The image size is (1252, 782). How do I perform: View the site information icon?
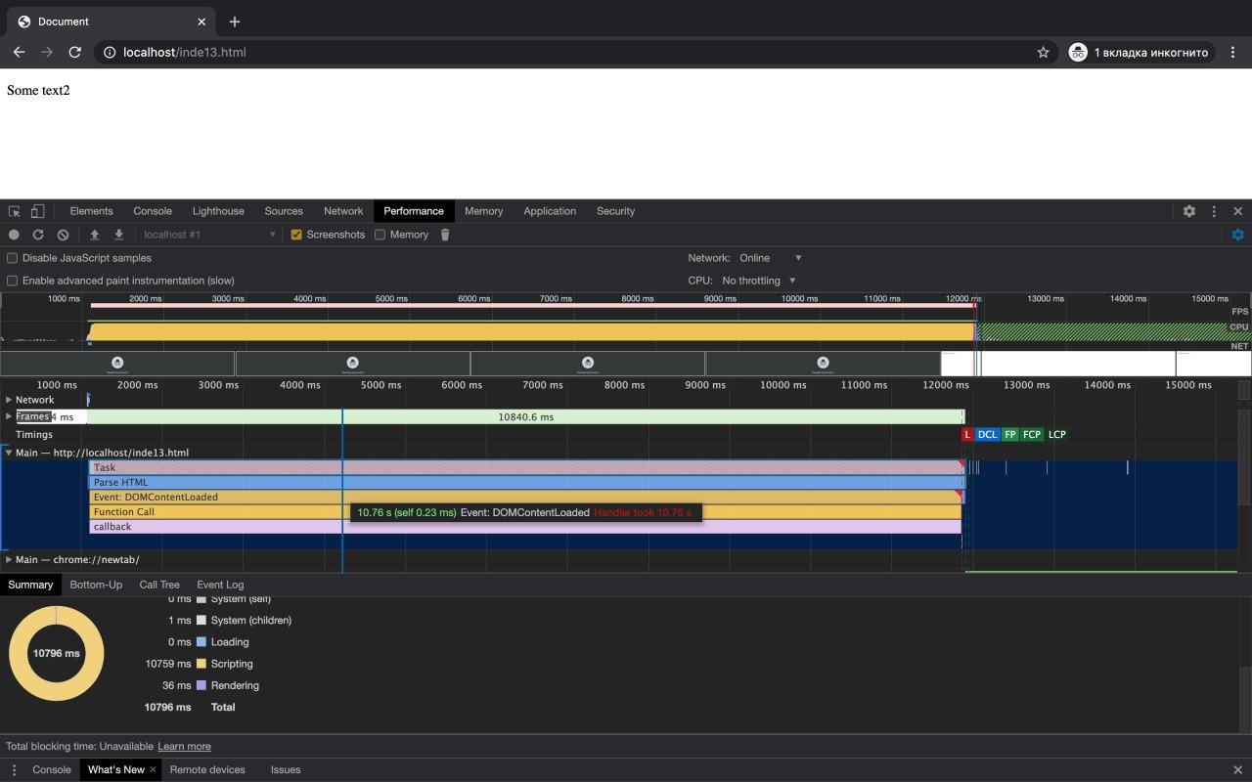[x=110, y=52]
